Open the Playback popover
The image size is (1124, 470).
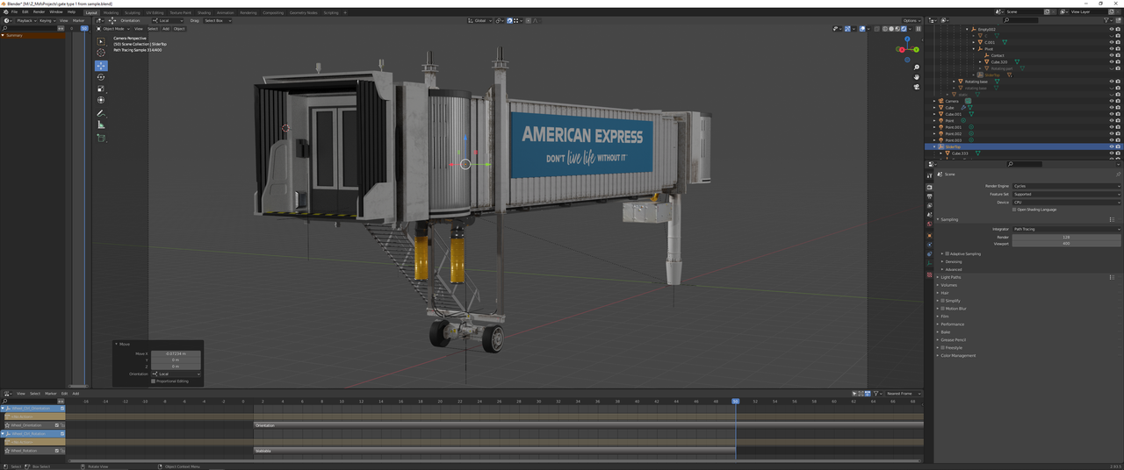[x=26, y=20]
